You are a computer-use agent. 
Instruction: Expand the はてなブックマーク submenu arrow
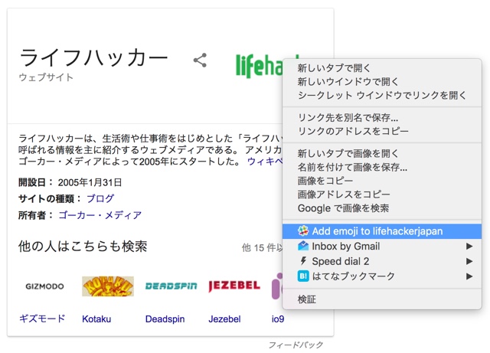tap(469, 276)
